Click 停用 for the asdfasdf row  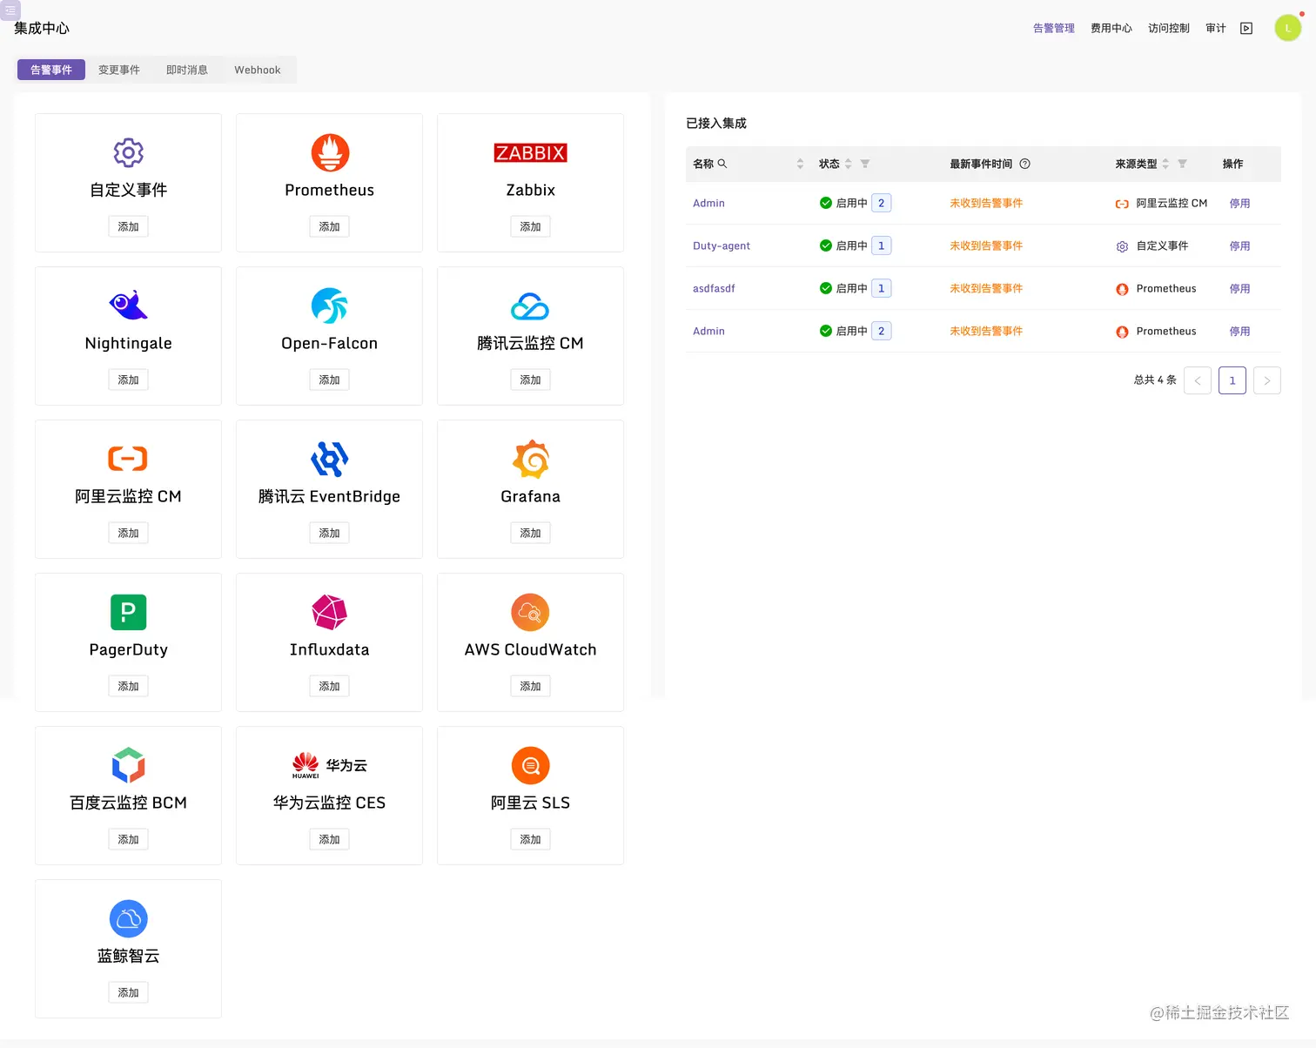click(1239, 288)
